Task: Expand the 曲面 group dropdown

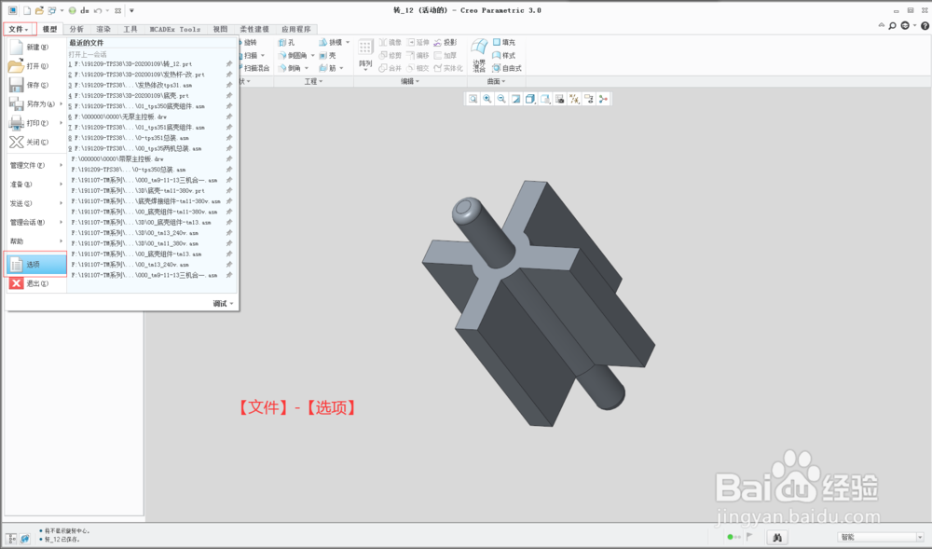Action: point(497,81)
